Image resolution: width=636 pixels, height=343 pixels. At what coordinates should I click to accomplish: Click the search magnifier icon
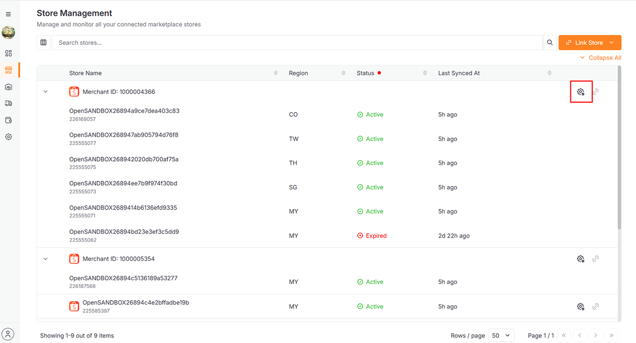pos(549,42)
